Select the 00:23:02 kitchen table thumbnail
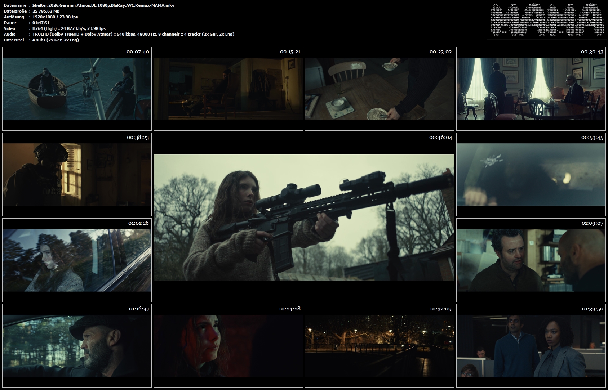Image resolution: width=608 pixels, height=390 pixels. pos(380,89)
